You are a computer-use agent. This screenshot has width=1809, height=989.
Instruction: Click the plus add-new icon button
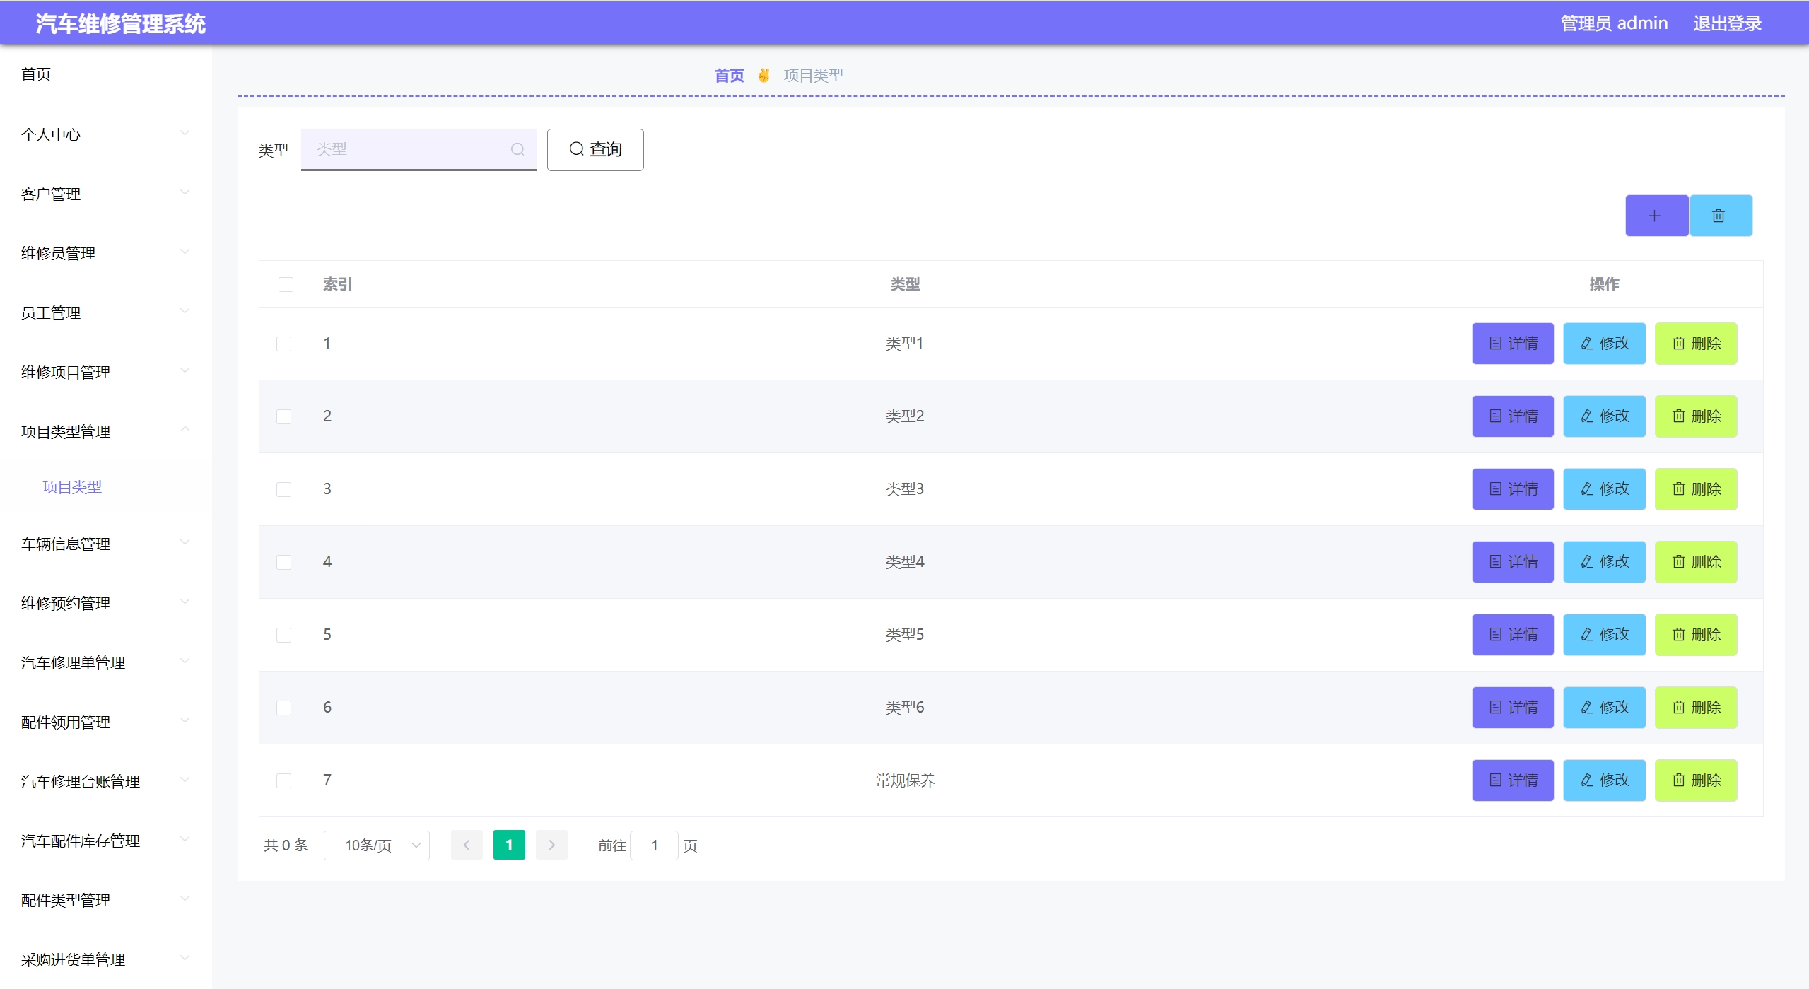(1656, 216)
